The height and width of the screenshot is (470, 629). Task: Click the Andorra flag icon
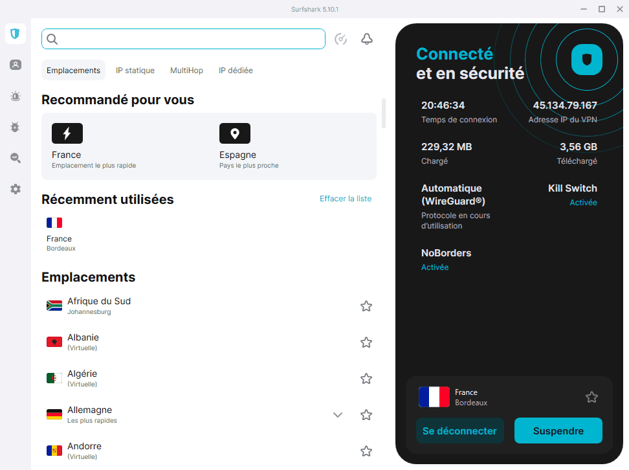[x=54, y=451]
